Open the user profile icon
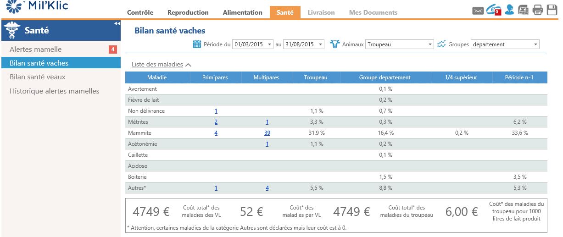The image size is (563, 237). point(509,10)
